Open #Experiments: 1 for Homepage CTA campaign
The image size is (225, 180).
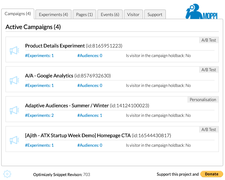[x=39, y=145]
